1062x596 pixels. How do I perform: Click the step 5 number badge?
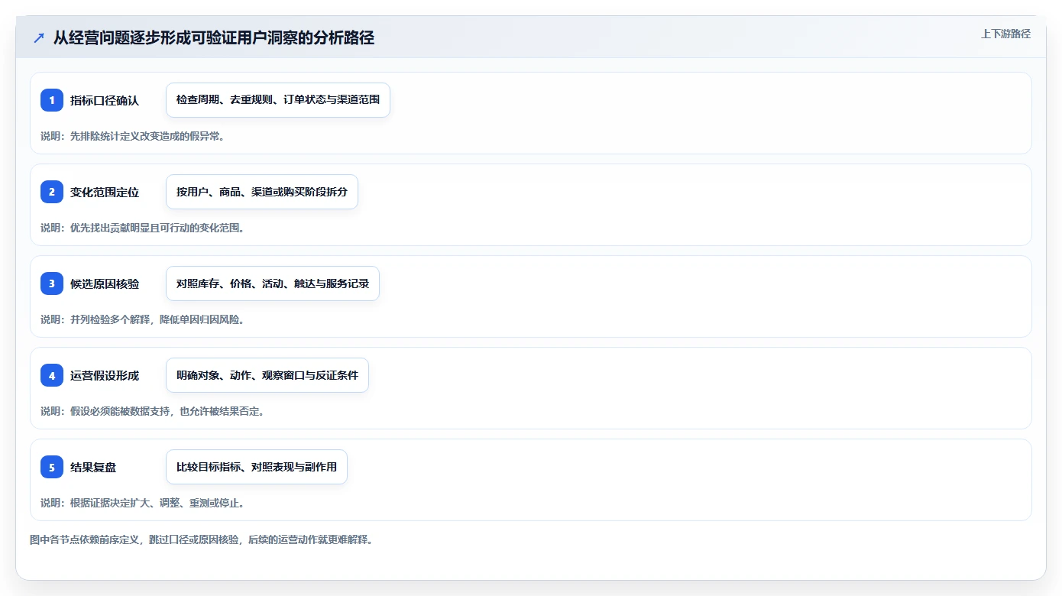(52, 467)
